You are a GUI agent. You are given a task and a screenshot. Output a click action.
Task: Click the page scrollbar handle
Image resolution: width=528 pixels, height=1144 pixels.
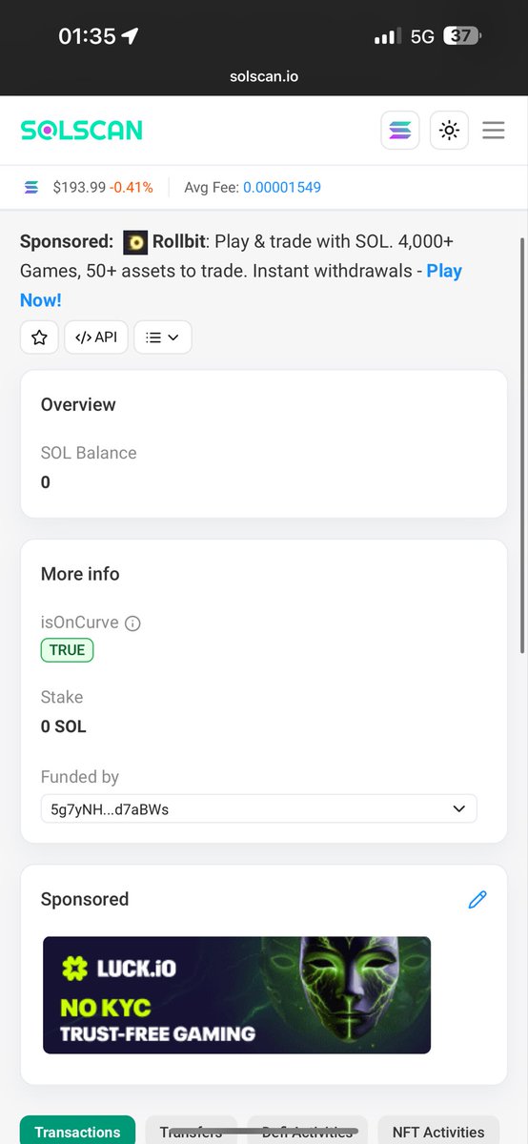(522, 445)
